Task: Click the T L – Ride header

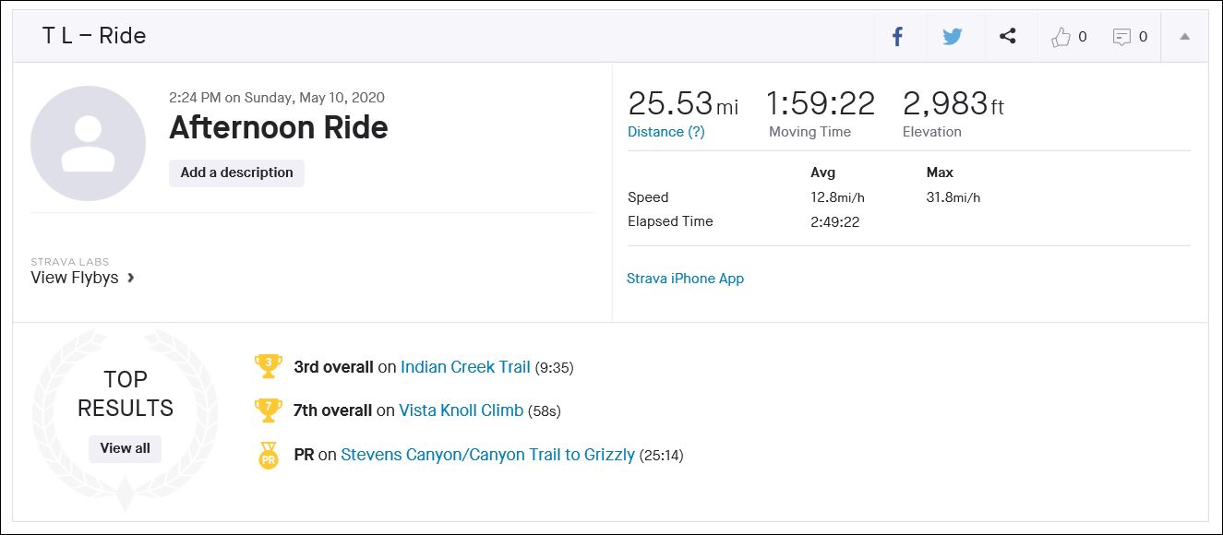Action: [x=94, y=36]
